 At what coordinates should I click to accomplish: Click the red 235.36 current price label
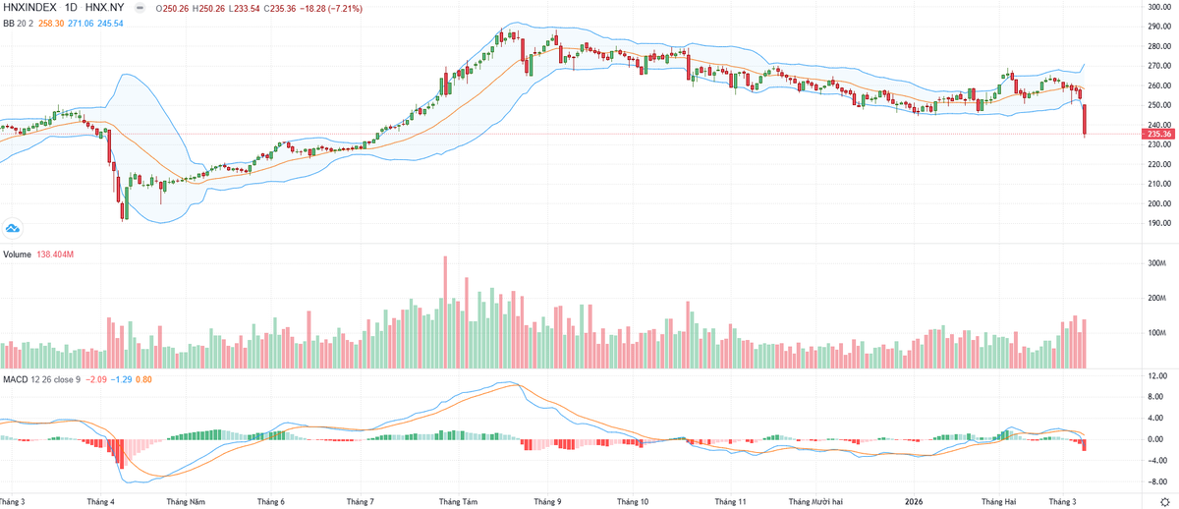point(1159,134)
